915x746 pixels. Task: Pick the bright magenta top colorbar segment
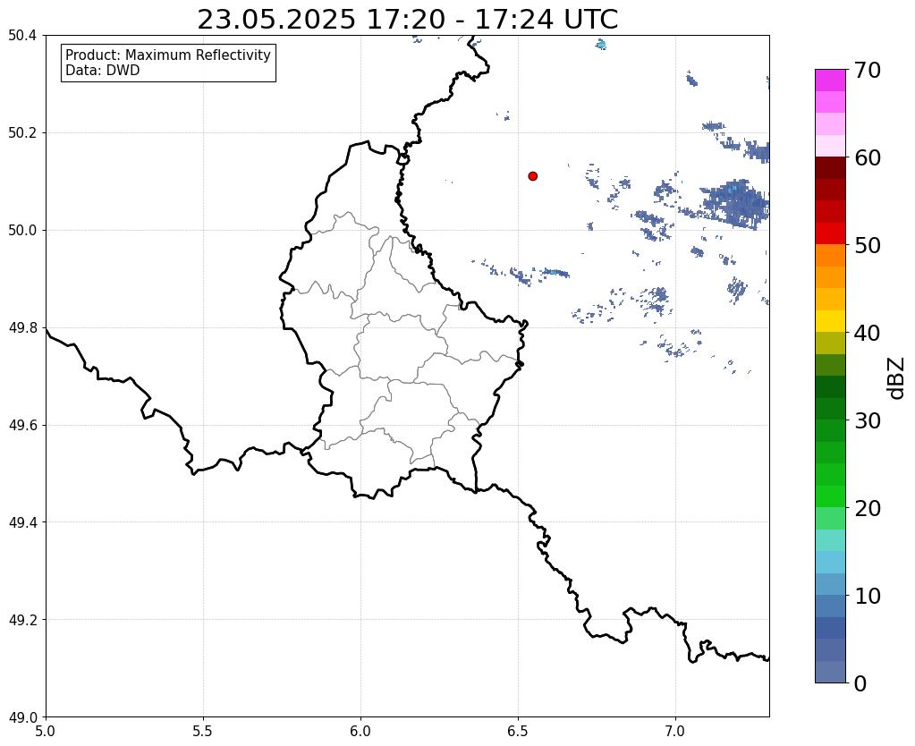tap(830, 81)
